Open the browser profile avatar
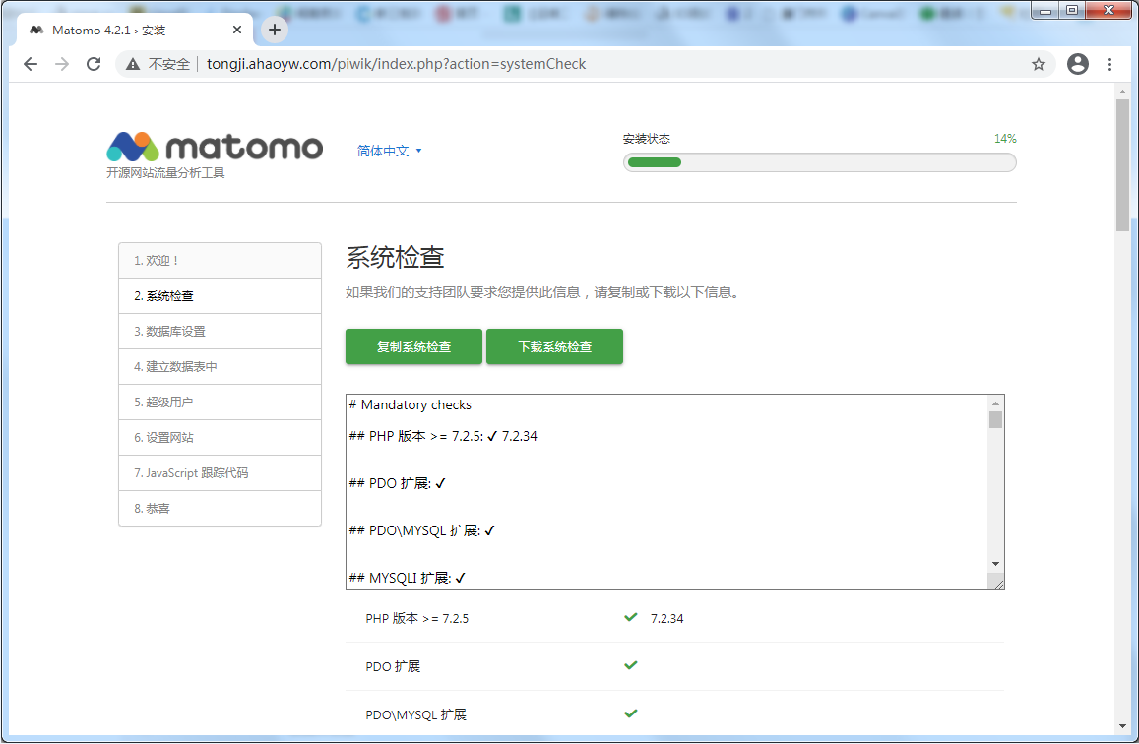1139x744 pixels. click(x=1077, y=64)
